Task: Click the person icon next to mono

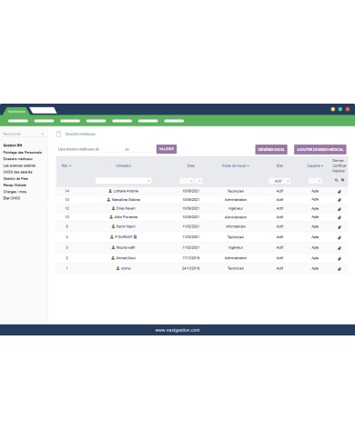Action: [118, 268]
